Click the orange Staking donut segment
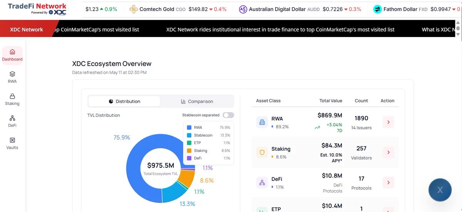 [x=186, y=179]
